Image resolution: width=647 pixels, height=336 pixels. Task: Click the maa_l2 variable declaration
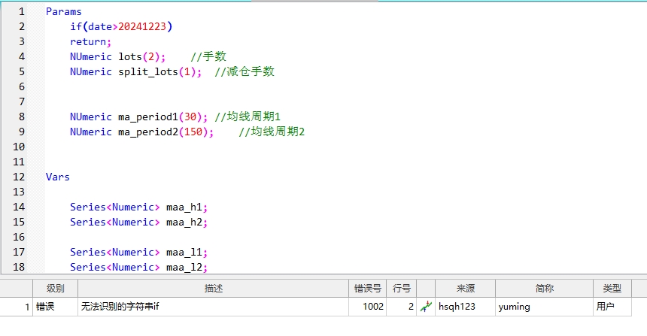138,267
